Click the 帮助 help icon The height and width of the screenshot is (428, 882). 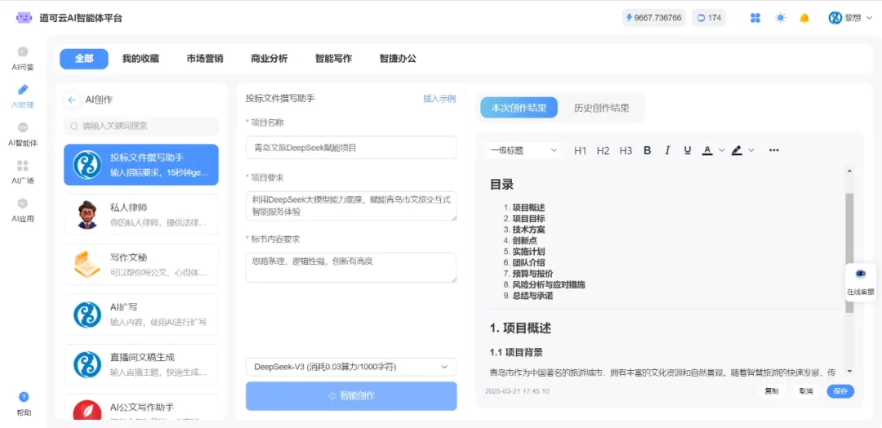pyautogui.click(x=23, y=403)
